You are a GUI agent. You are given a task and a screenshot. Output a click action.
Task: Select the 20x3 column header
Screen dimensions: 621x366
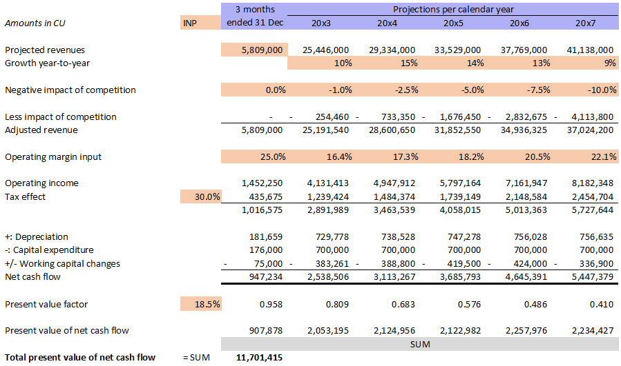[x=320, y=23]
